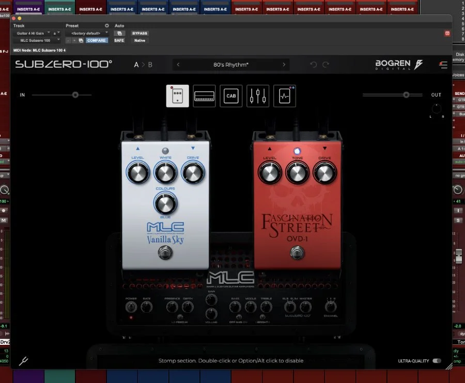
Task: Click the OVD-1 LEVEL knob
Action: (x=270, y=173)
